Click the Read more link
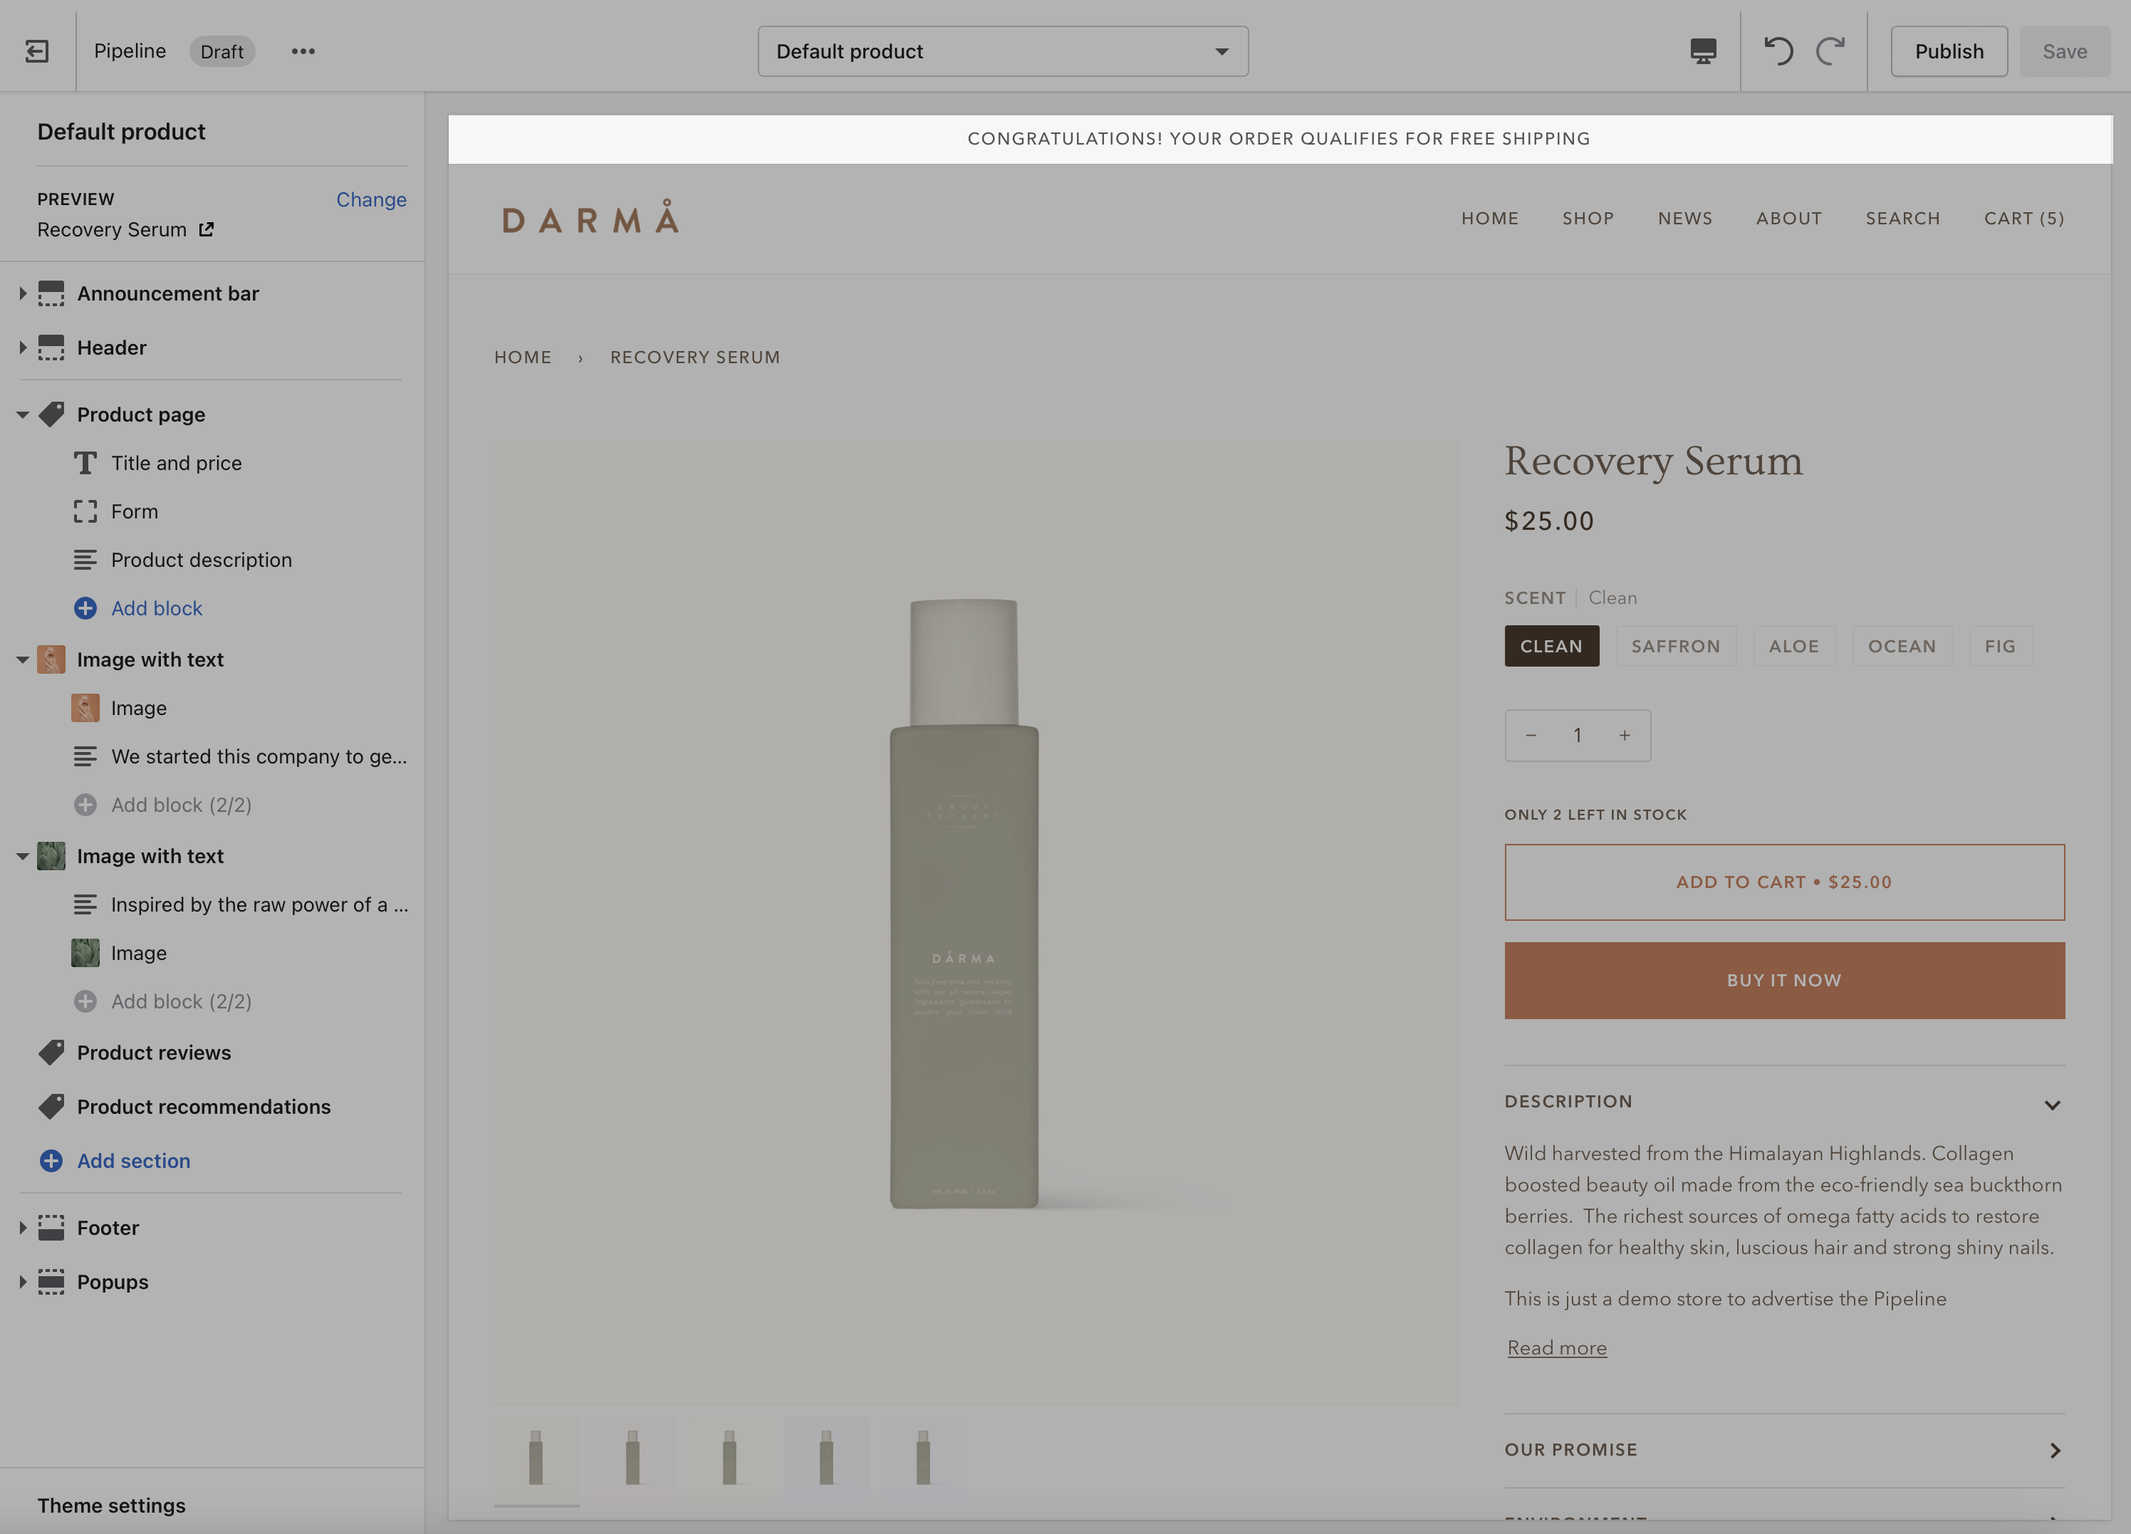The image size is (2131, 1534). [x=1557, y=1348]
